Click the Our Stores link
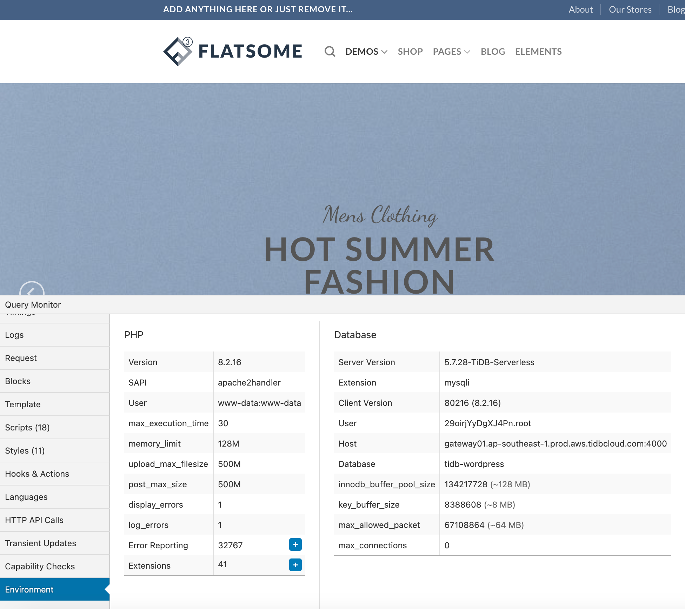Image resolution: width=685 pixels, height=609 pixels. 630,9
